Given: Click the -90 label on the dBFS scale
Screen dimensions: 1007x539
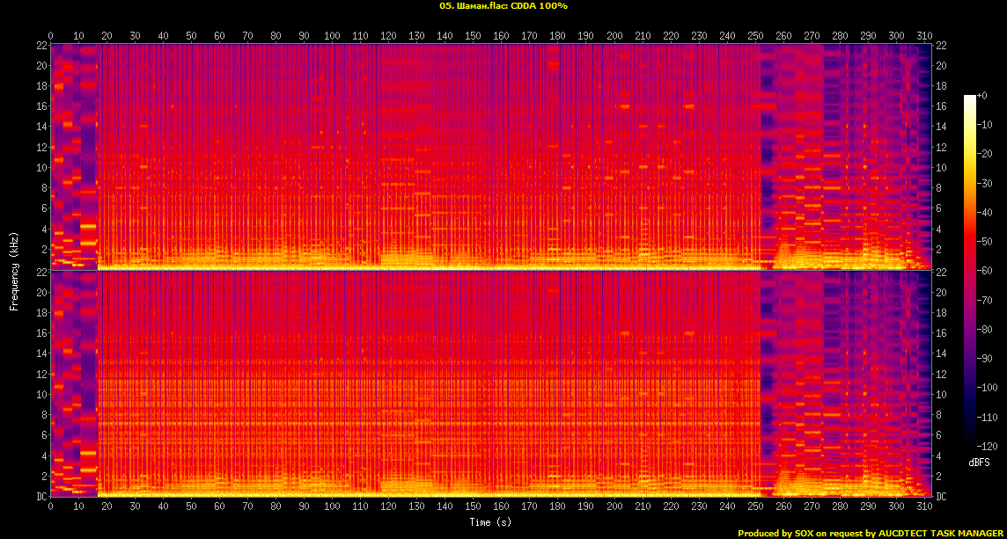Looking at the screenshot, I should click(989, 360).
